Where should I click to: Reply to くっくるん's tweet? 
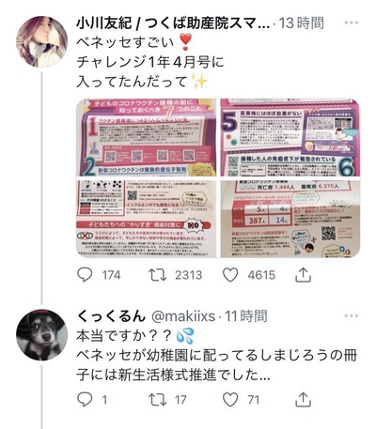85,399
